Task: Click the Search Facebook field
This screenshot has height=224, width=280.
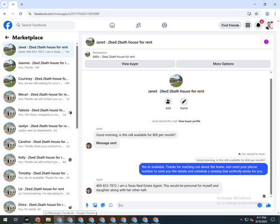Action: coord(45,25)
